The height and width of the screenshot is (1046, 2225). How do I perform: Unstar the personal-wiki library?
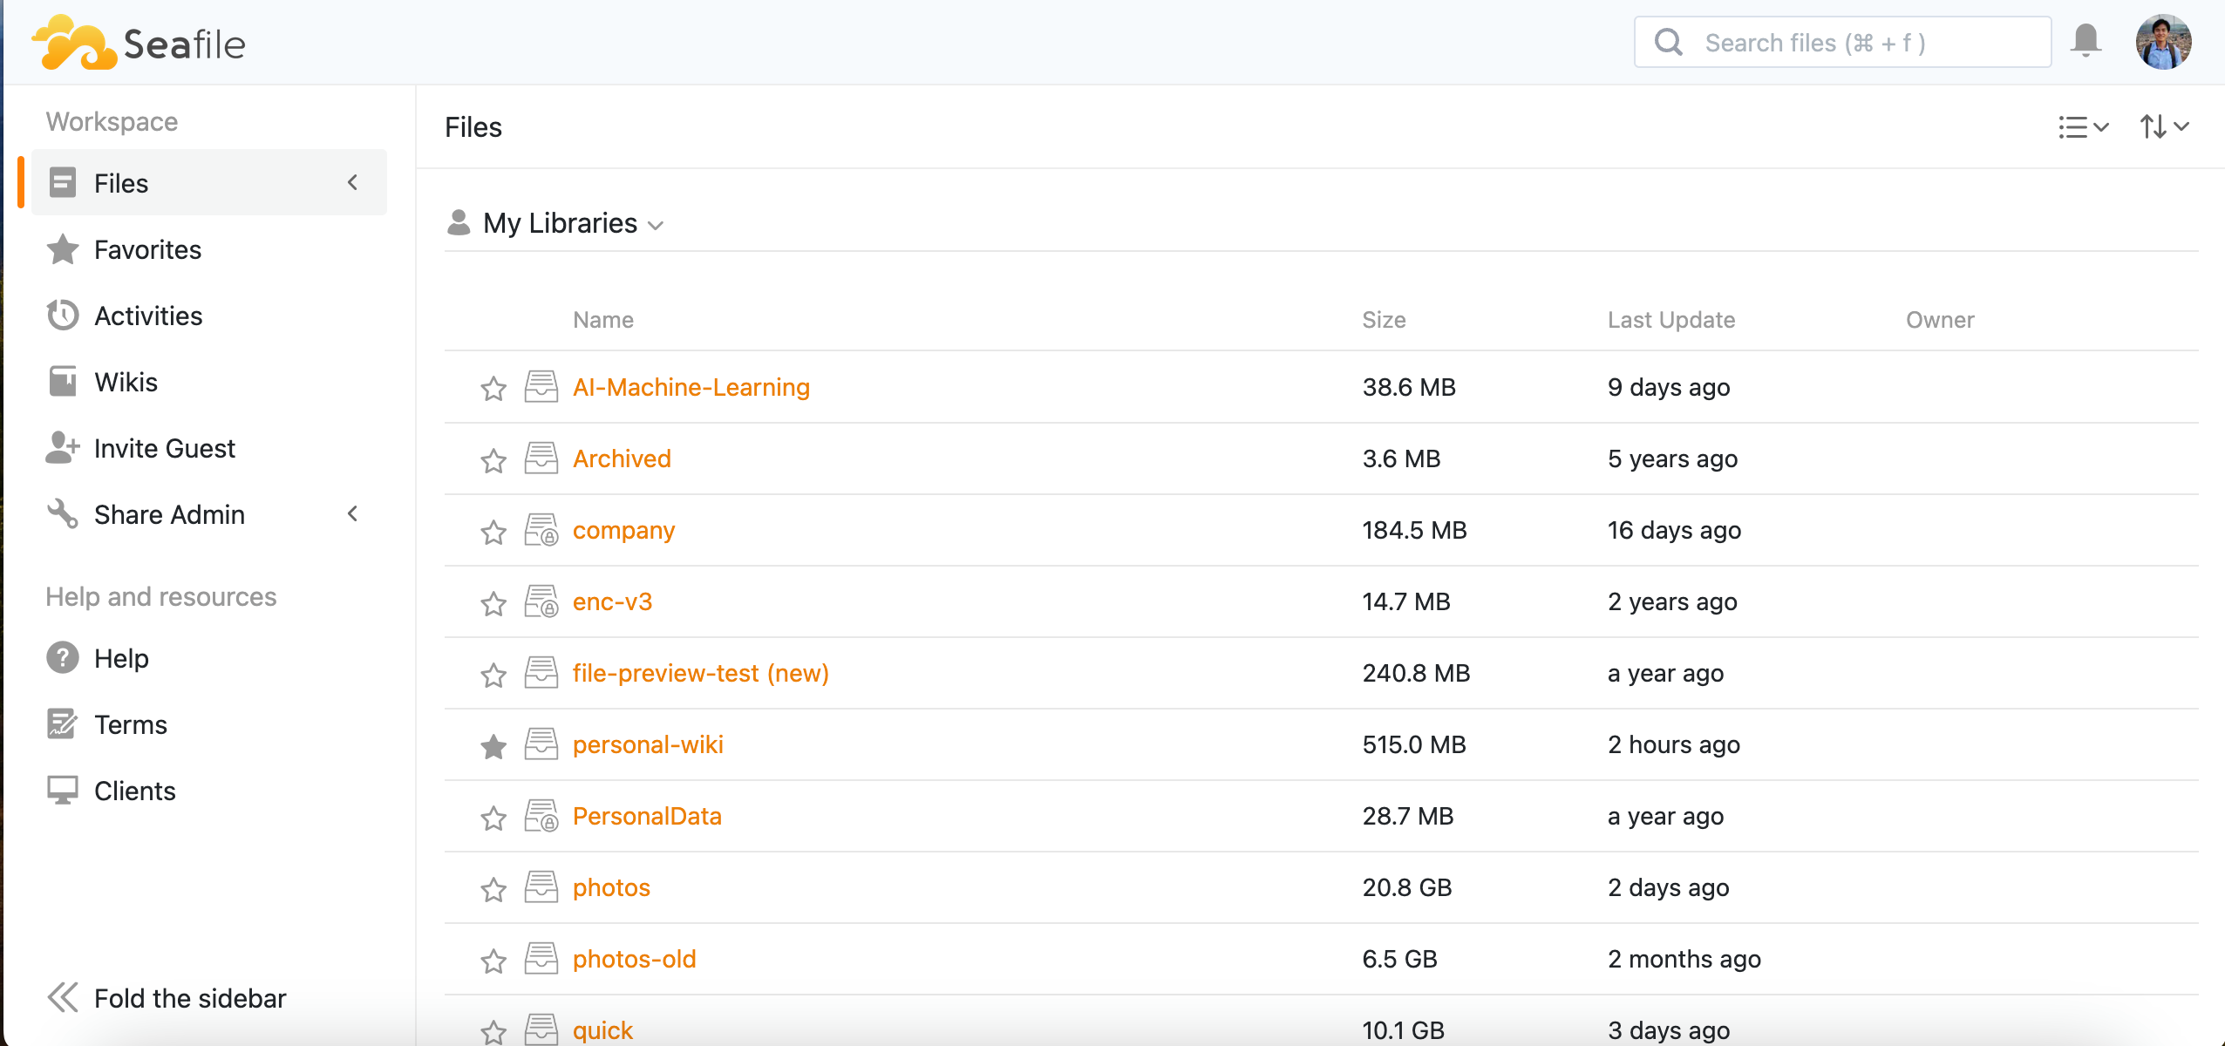(x=493, y=745)
